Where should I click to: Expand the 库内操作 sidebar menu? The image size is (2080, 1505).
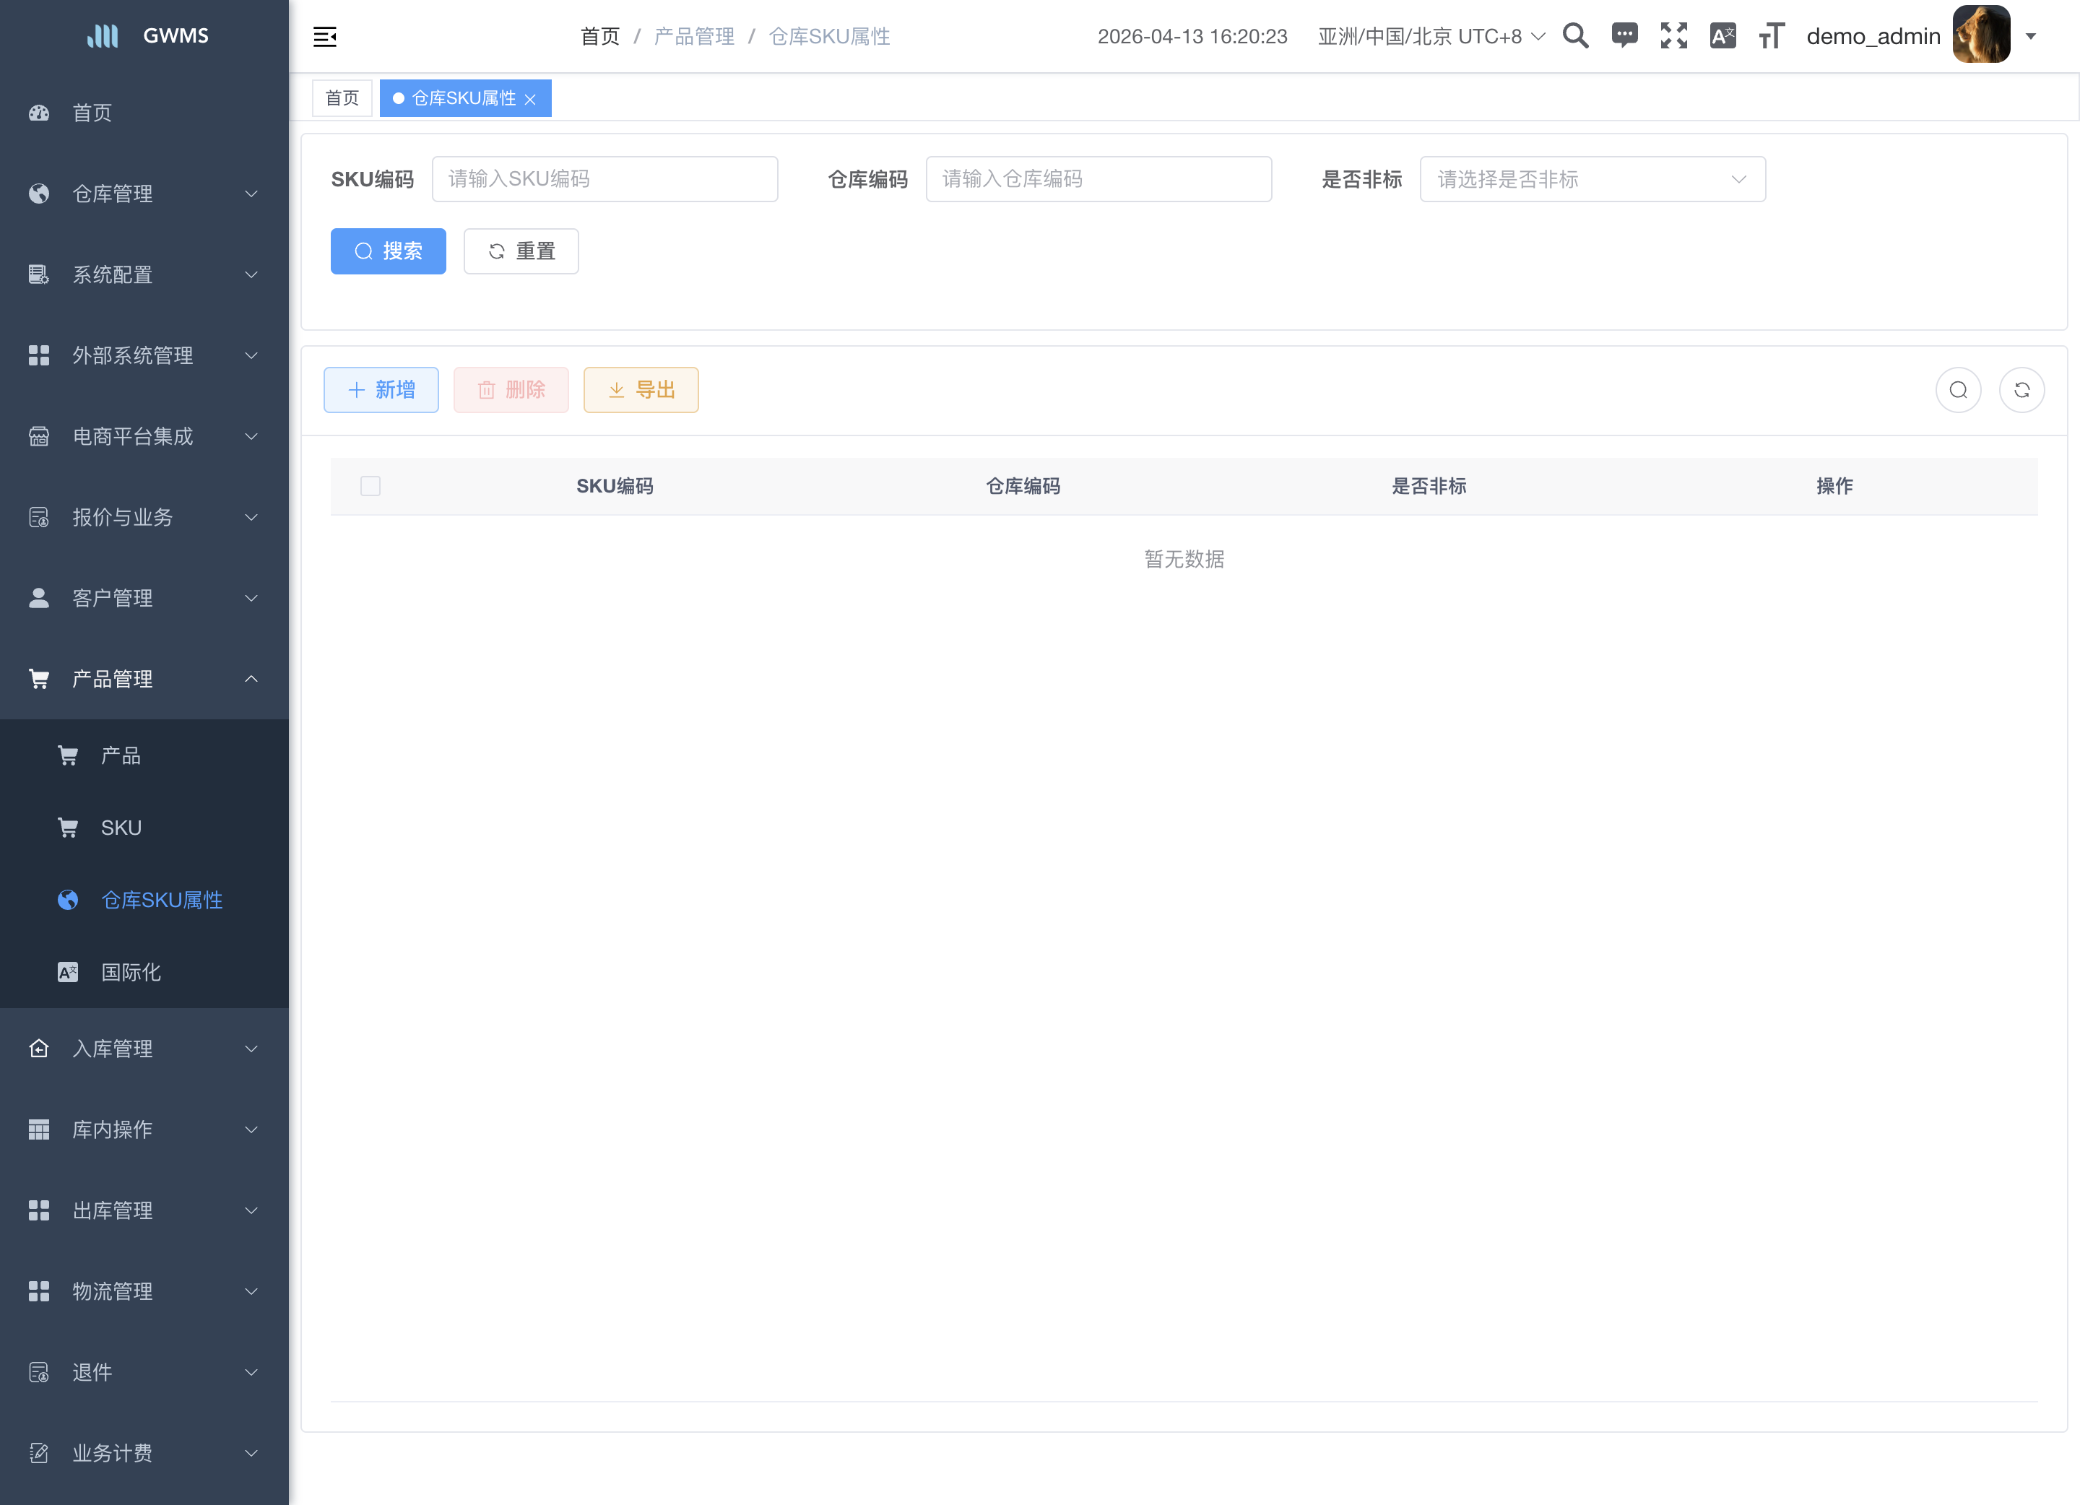(144, 1129)
